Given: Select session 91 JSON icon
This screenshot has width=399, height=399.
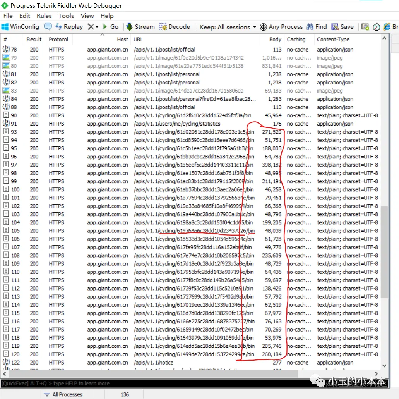Looking at the screenshot, I should point(6,123).
